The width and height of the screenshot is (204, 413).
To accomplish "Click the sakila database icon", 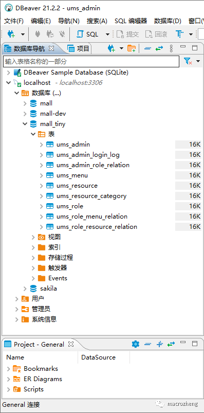I will pos(33,289).
